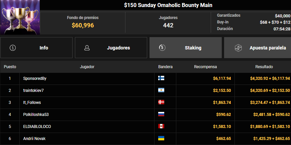Sort by the Recompensa column header
Image resolution: width=291 pixels, height=145 pixels.
[x=205, y=67]
